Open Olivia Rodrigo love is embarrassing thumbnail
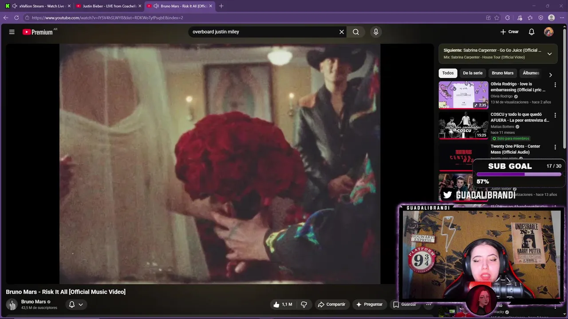The image size is (568, 319). [x=463, y=95]
